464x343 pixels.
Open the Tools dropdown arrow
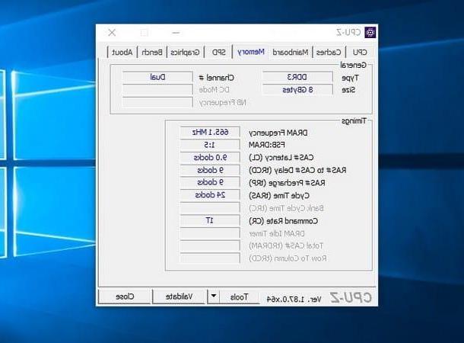tap(214, 297)
